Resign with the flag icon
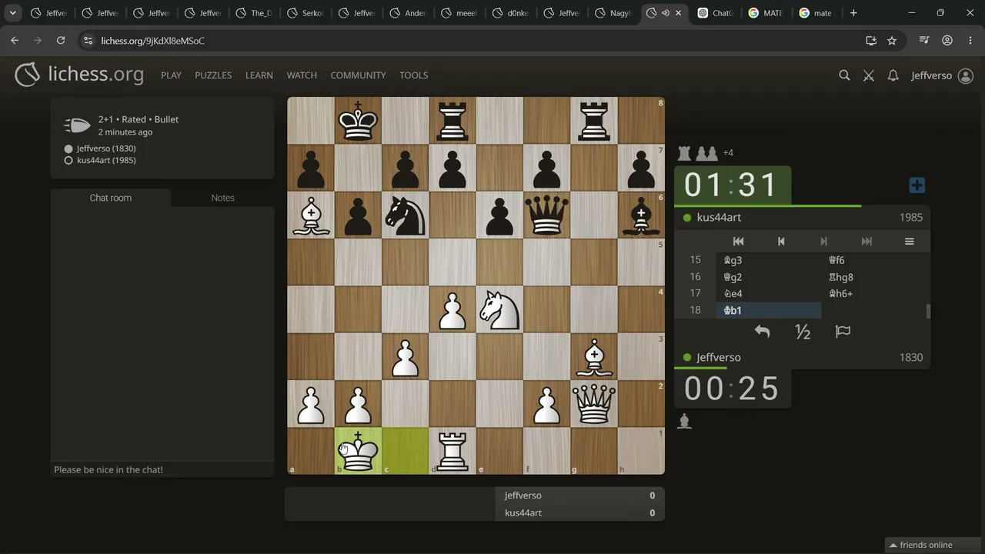 pos(843,332)
